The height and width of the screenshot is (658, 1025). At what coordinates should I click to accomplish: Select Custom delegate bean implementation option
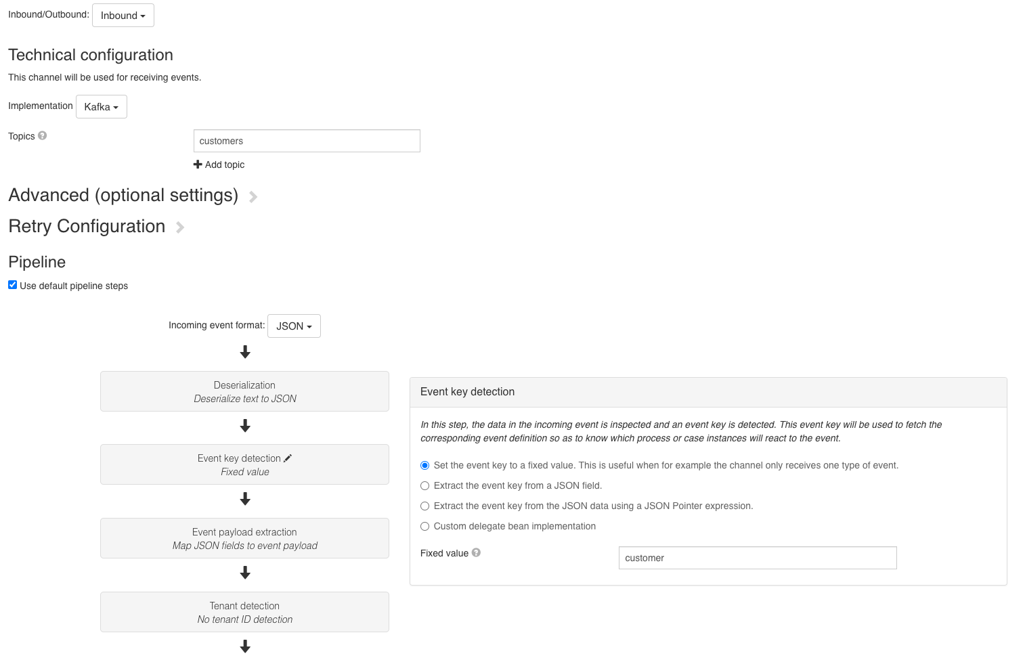click(424, 526)
